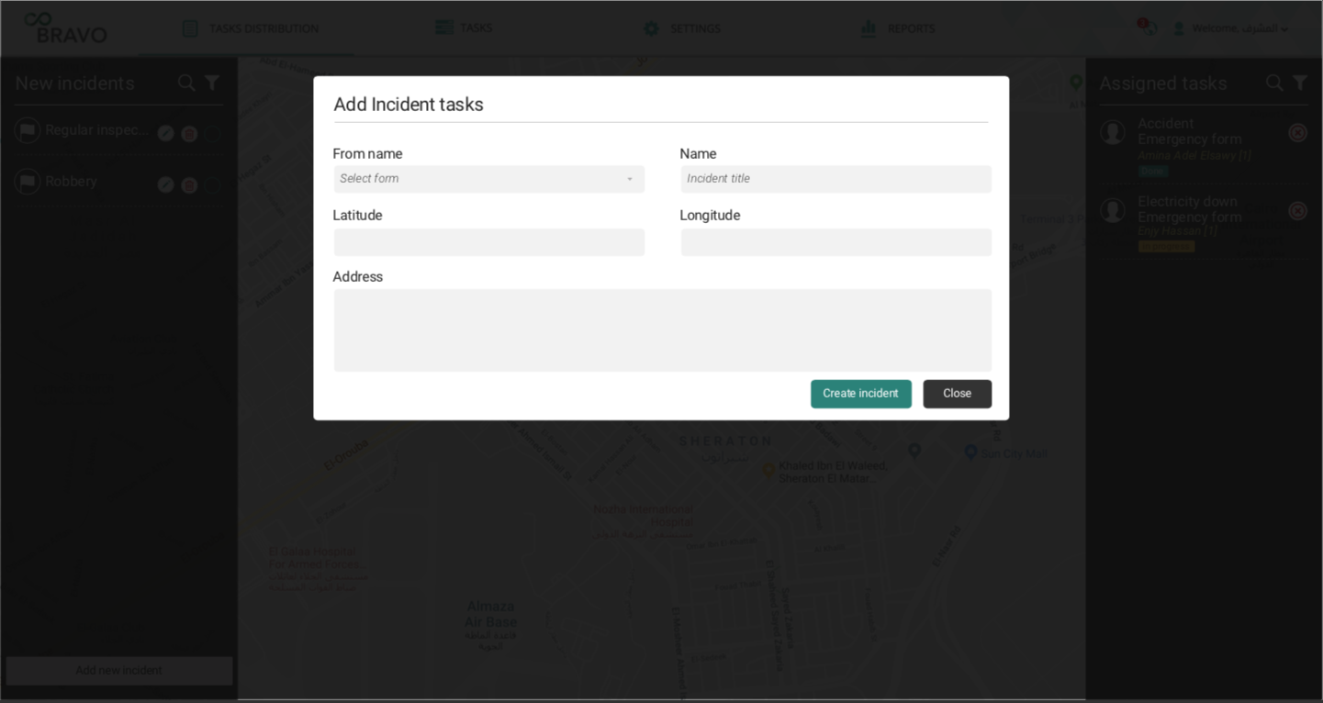Edit the Regular inspection incident
1323x703 pixels.
165,133
